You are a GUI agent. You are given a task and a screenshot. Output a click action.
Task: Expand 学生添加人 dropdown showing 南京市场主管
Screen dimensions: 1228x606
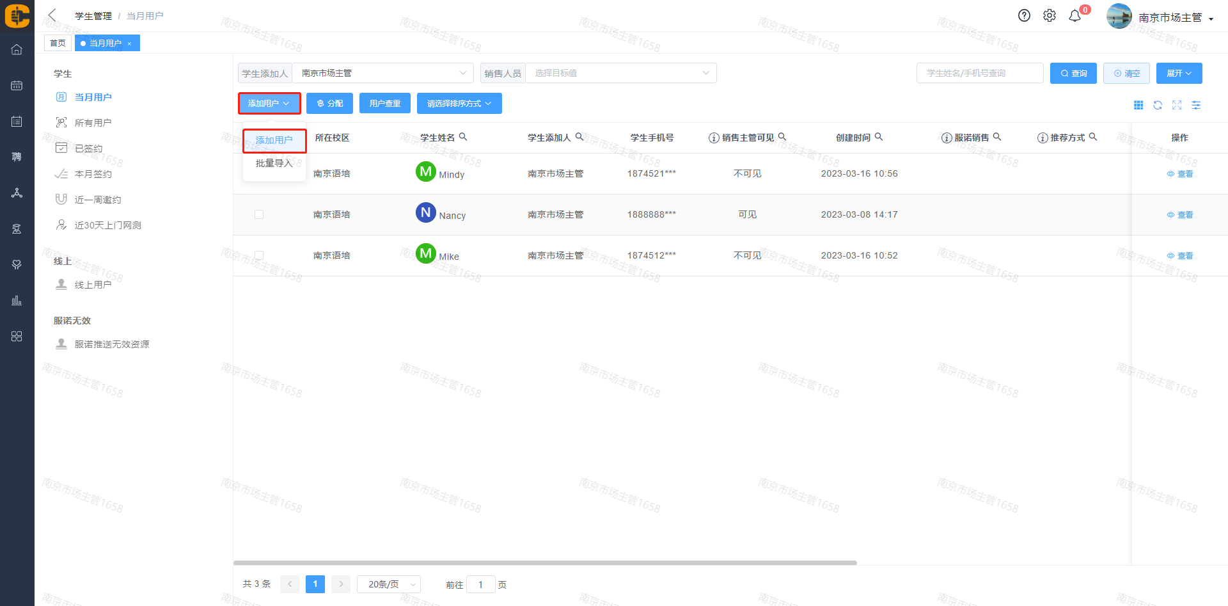pyautogui.click(x=382, y=73)
